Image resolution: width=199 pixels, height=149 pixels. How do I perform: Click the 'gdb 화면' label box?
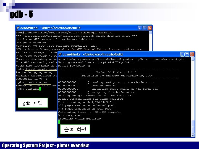click(x=33, y=103)
